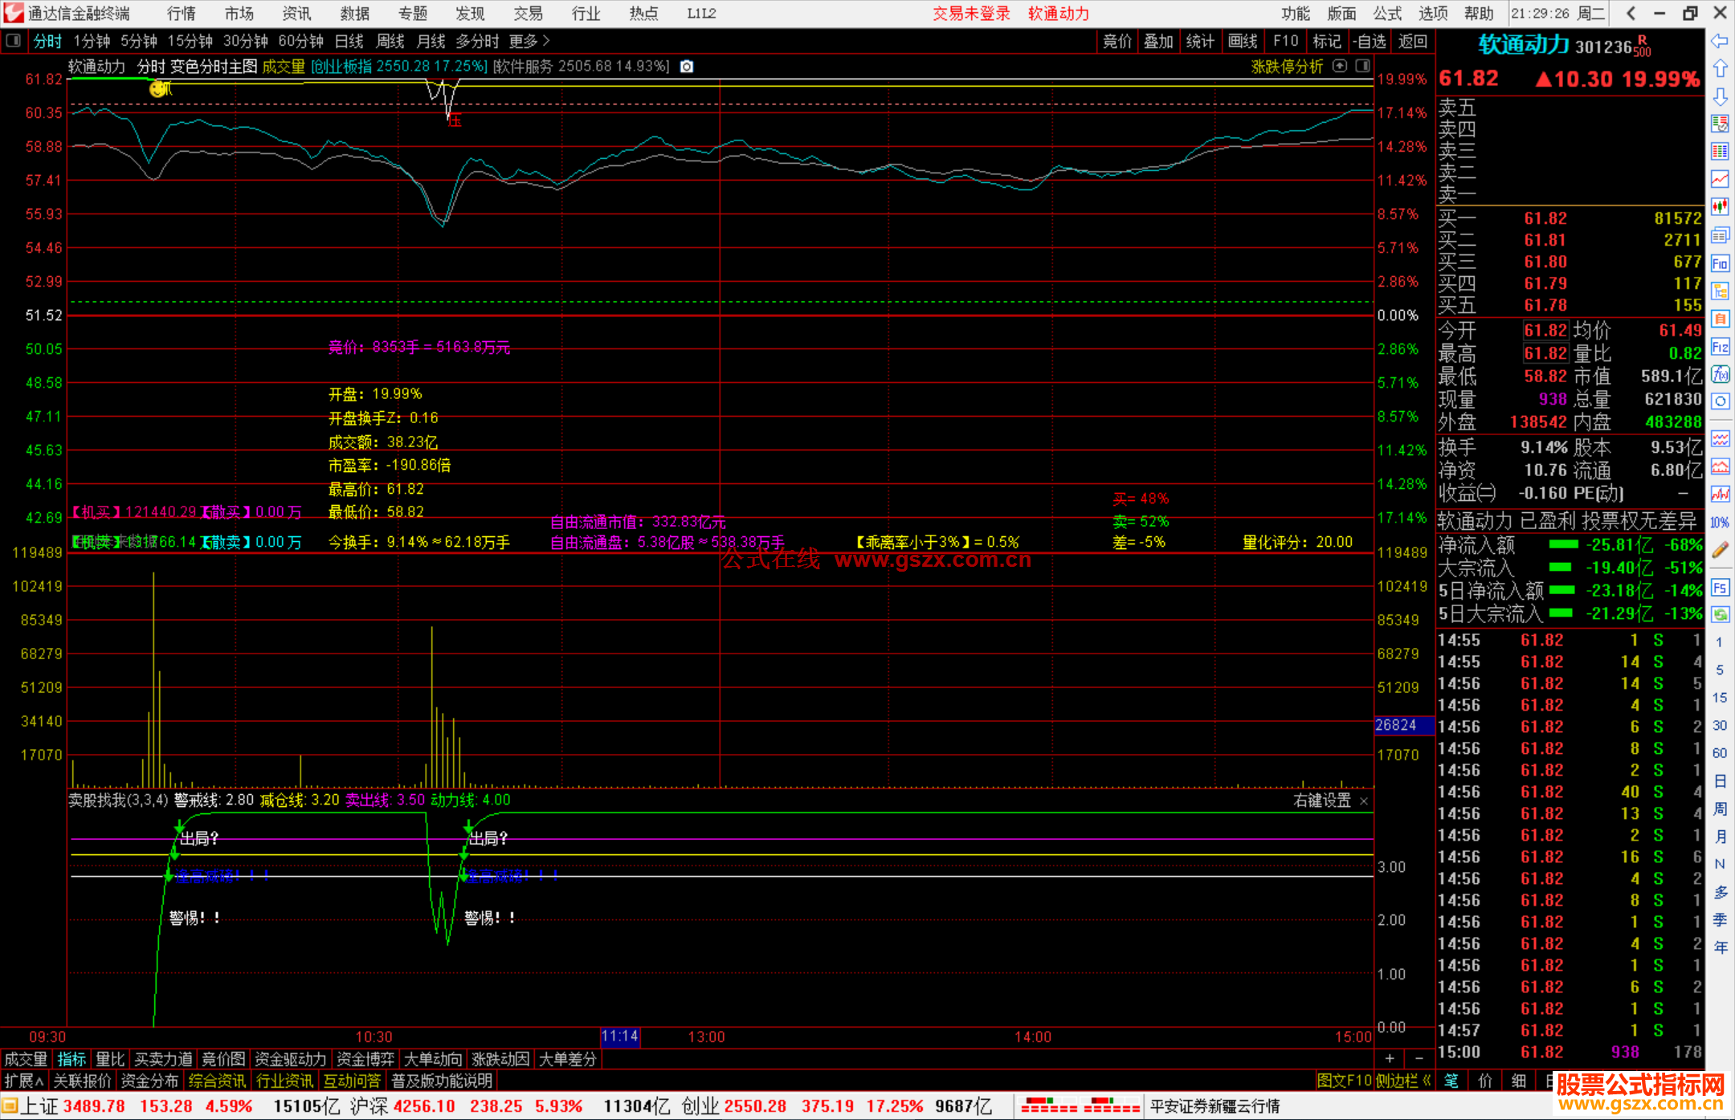Select the pencil drawing tool icon
This screenshot has height=1120, width=1735.
(x=1720, y=550)
